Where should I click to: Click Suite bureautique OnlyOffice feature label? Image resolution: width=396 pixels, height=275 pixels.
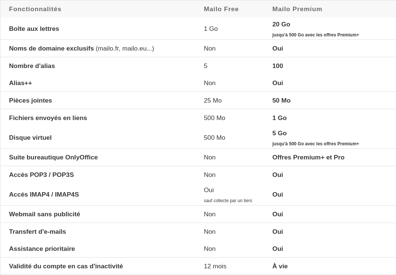tap(54, 157)
